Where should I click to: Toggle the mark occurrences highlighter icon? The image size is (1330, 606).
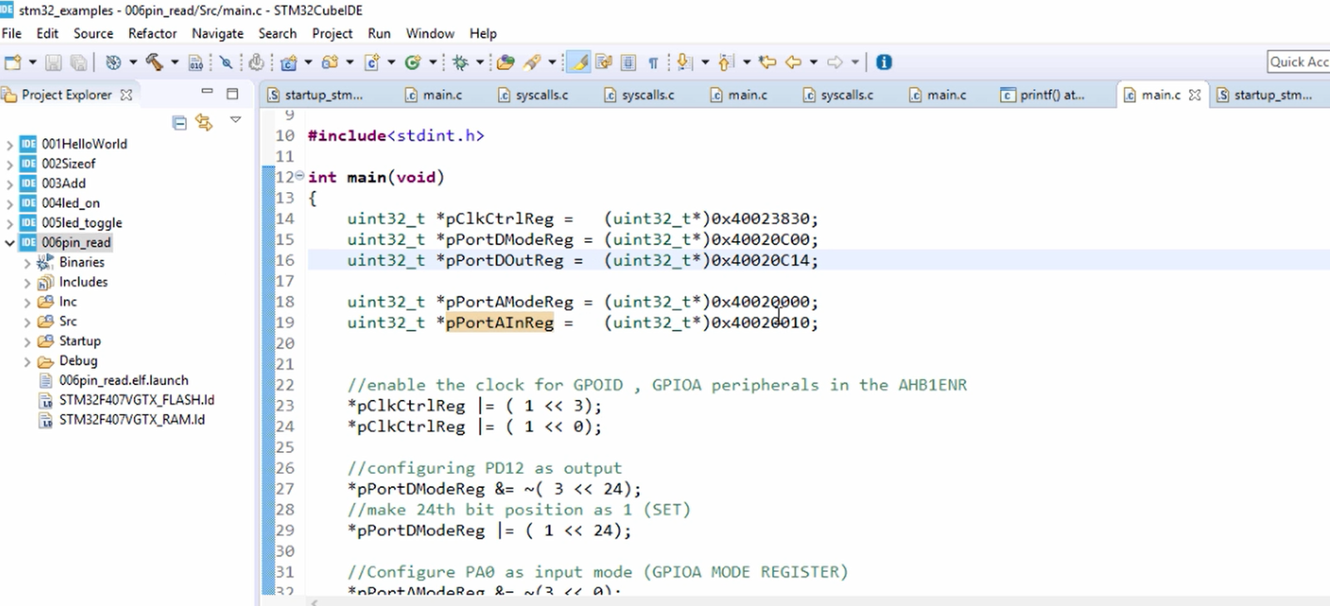click(x=579, y=62)
